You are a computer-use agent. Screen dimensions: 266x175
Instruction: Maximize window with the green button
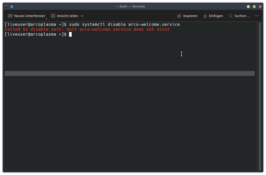(x=254, y=6)
